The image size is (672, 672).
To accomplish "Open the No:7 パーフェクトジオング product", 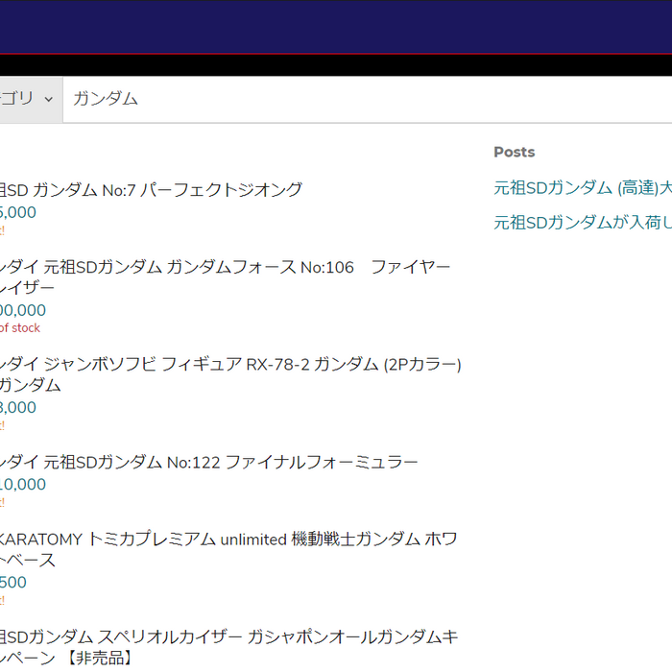I will pos(154,190).
